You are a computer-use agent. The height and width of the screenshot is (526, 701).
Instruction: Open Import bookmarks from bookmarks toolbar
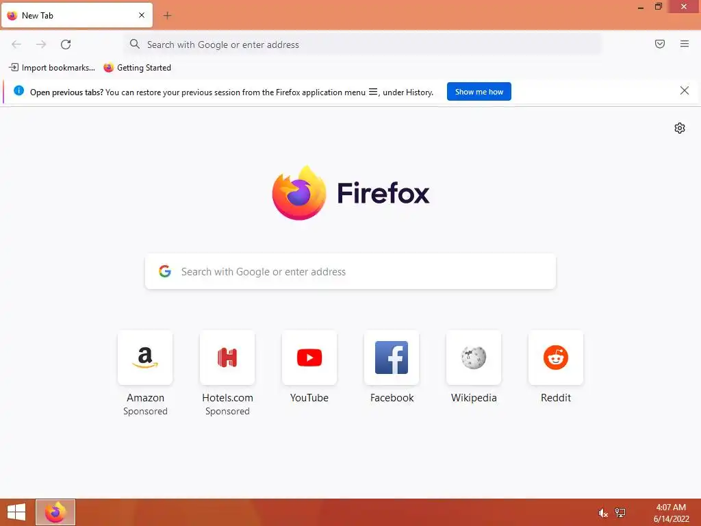click(52, 68)
